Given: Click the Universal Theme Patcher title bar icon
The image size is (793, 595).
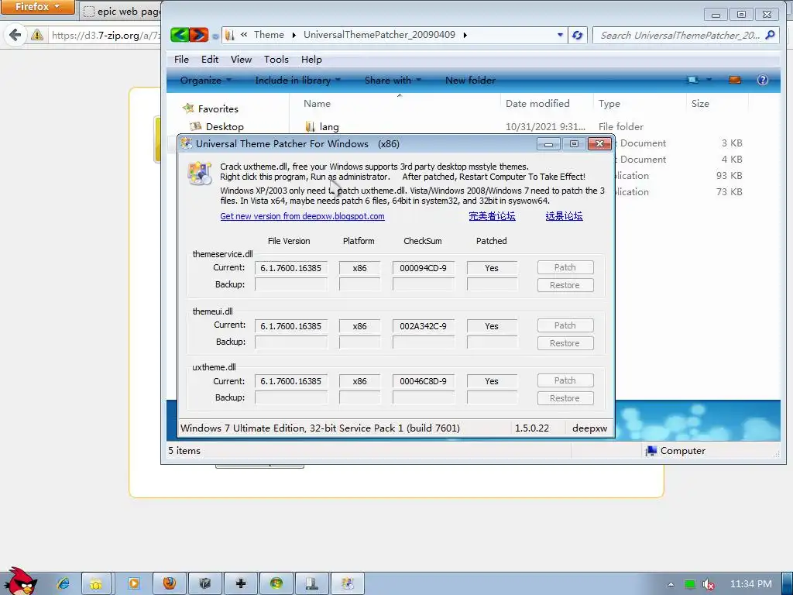Looking at the screenshot, I should click(186, 143).
